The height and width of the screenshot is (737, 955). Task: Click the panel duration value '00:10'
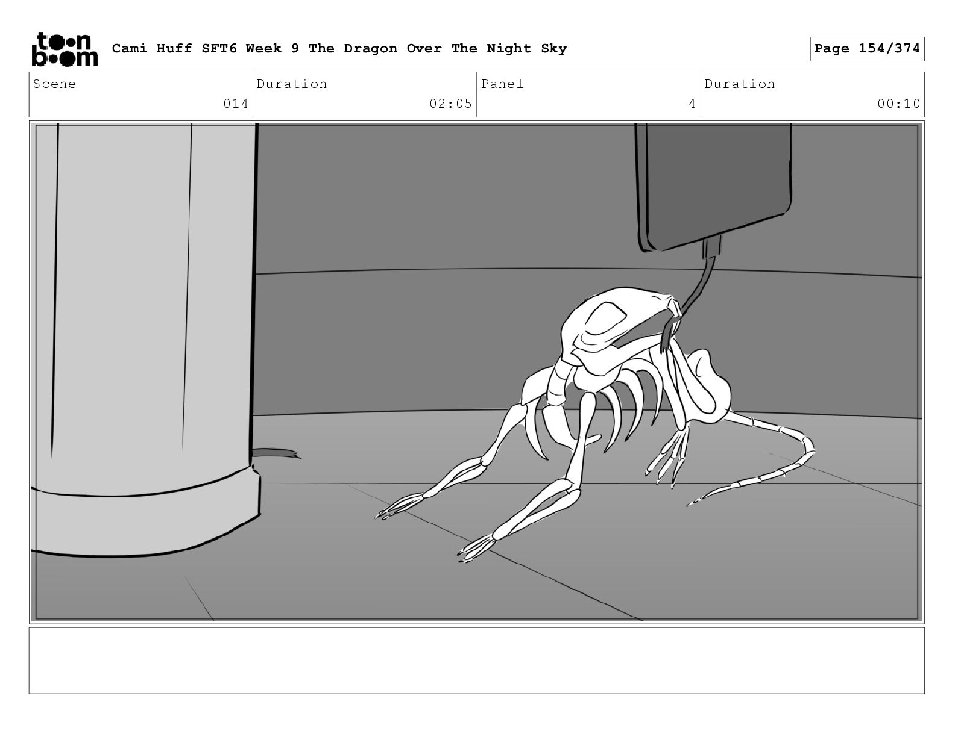tap(899, 104)
